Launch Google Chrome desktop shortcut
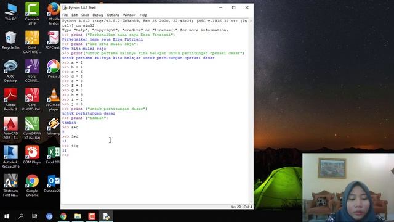The width and height of the screenshot is (394, 222). tap(32, 186)
